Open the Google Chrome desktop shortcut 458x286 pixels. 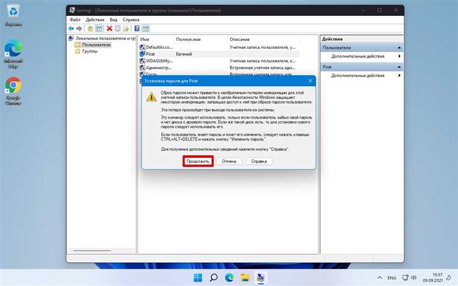13,91
